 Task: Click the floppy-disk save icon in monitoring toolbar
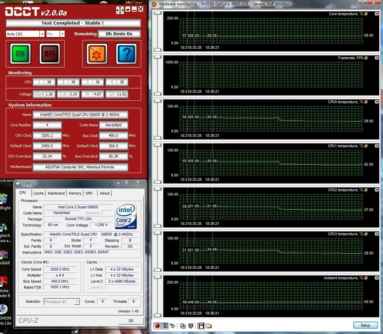[201, 326]
